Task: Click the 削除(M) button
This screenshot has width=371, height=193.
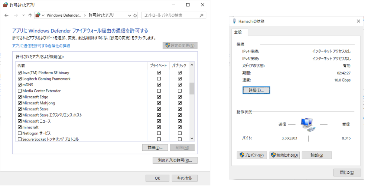Action: [x=182, y=148]
